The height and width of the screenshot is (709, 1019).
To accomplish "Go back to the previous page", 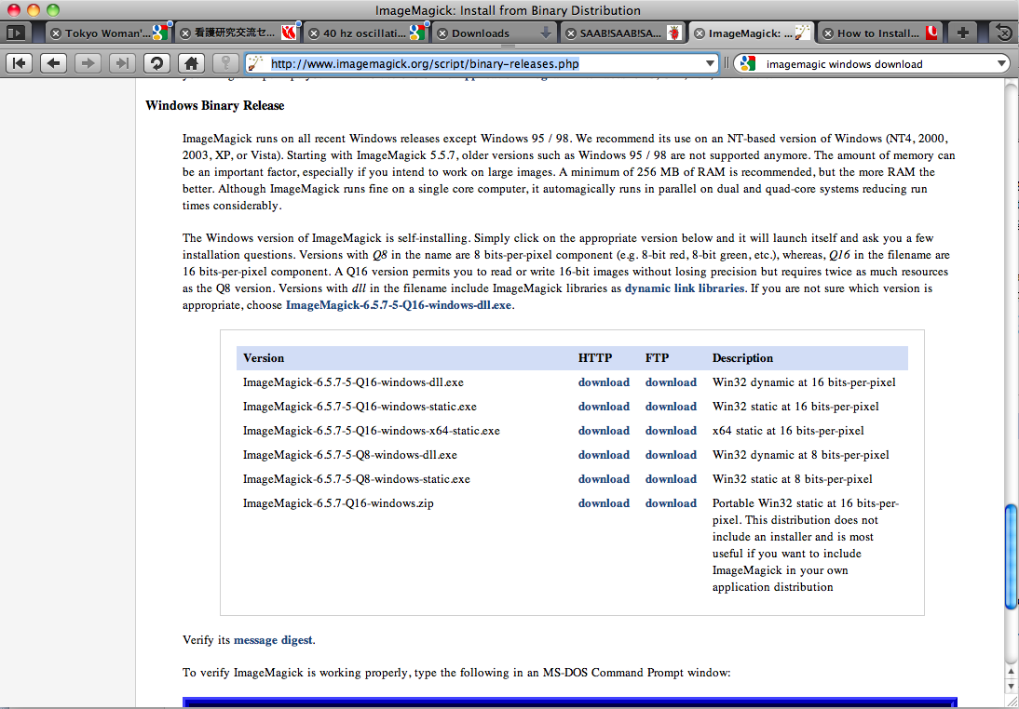I will coord(54,63).
